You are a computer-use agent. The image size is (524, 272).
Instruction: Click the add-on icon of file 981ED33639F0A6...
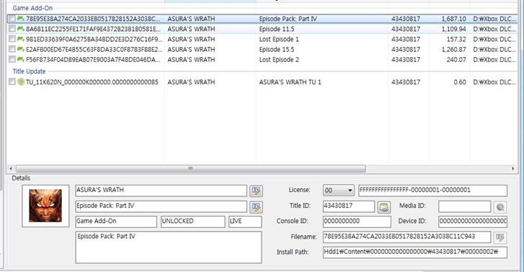pyautogui.click(x=21, y=39)
